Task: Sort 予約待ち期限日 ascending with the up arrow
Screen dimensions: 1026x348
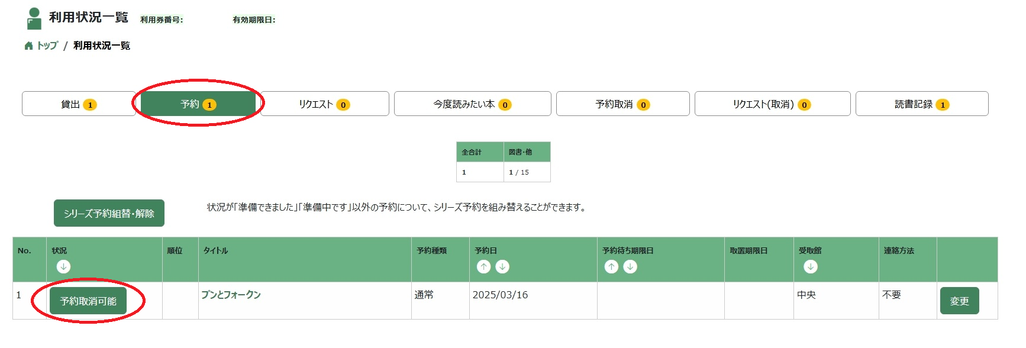Action: pos(611,267)
